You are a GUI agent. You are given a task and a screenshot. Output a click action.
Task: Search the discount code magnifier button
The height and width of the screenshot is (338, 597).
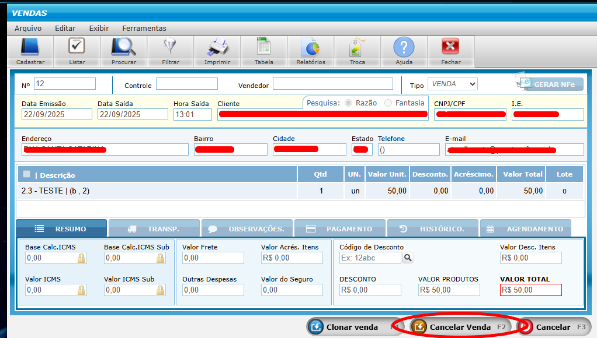pyautogui.click(x=407, y=258)
